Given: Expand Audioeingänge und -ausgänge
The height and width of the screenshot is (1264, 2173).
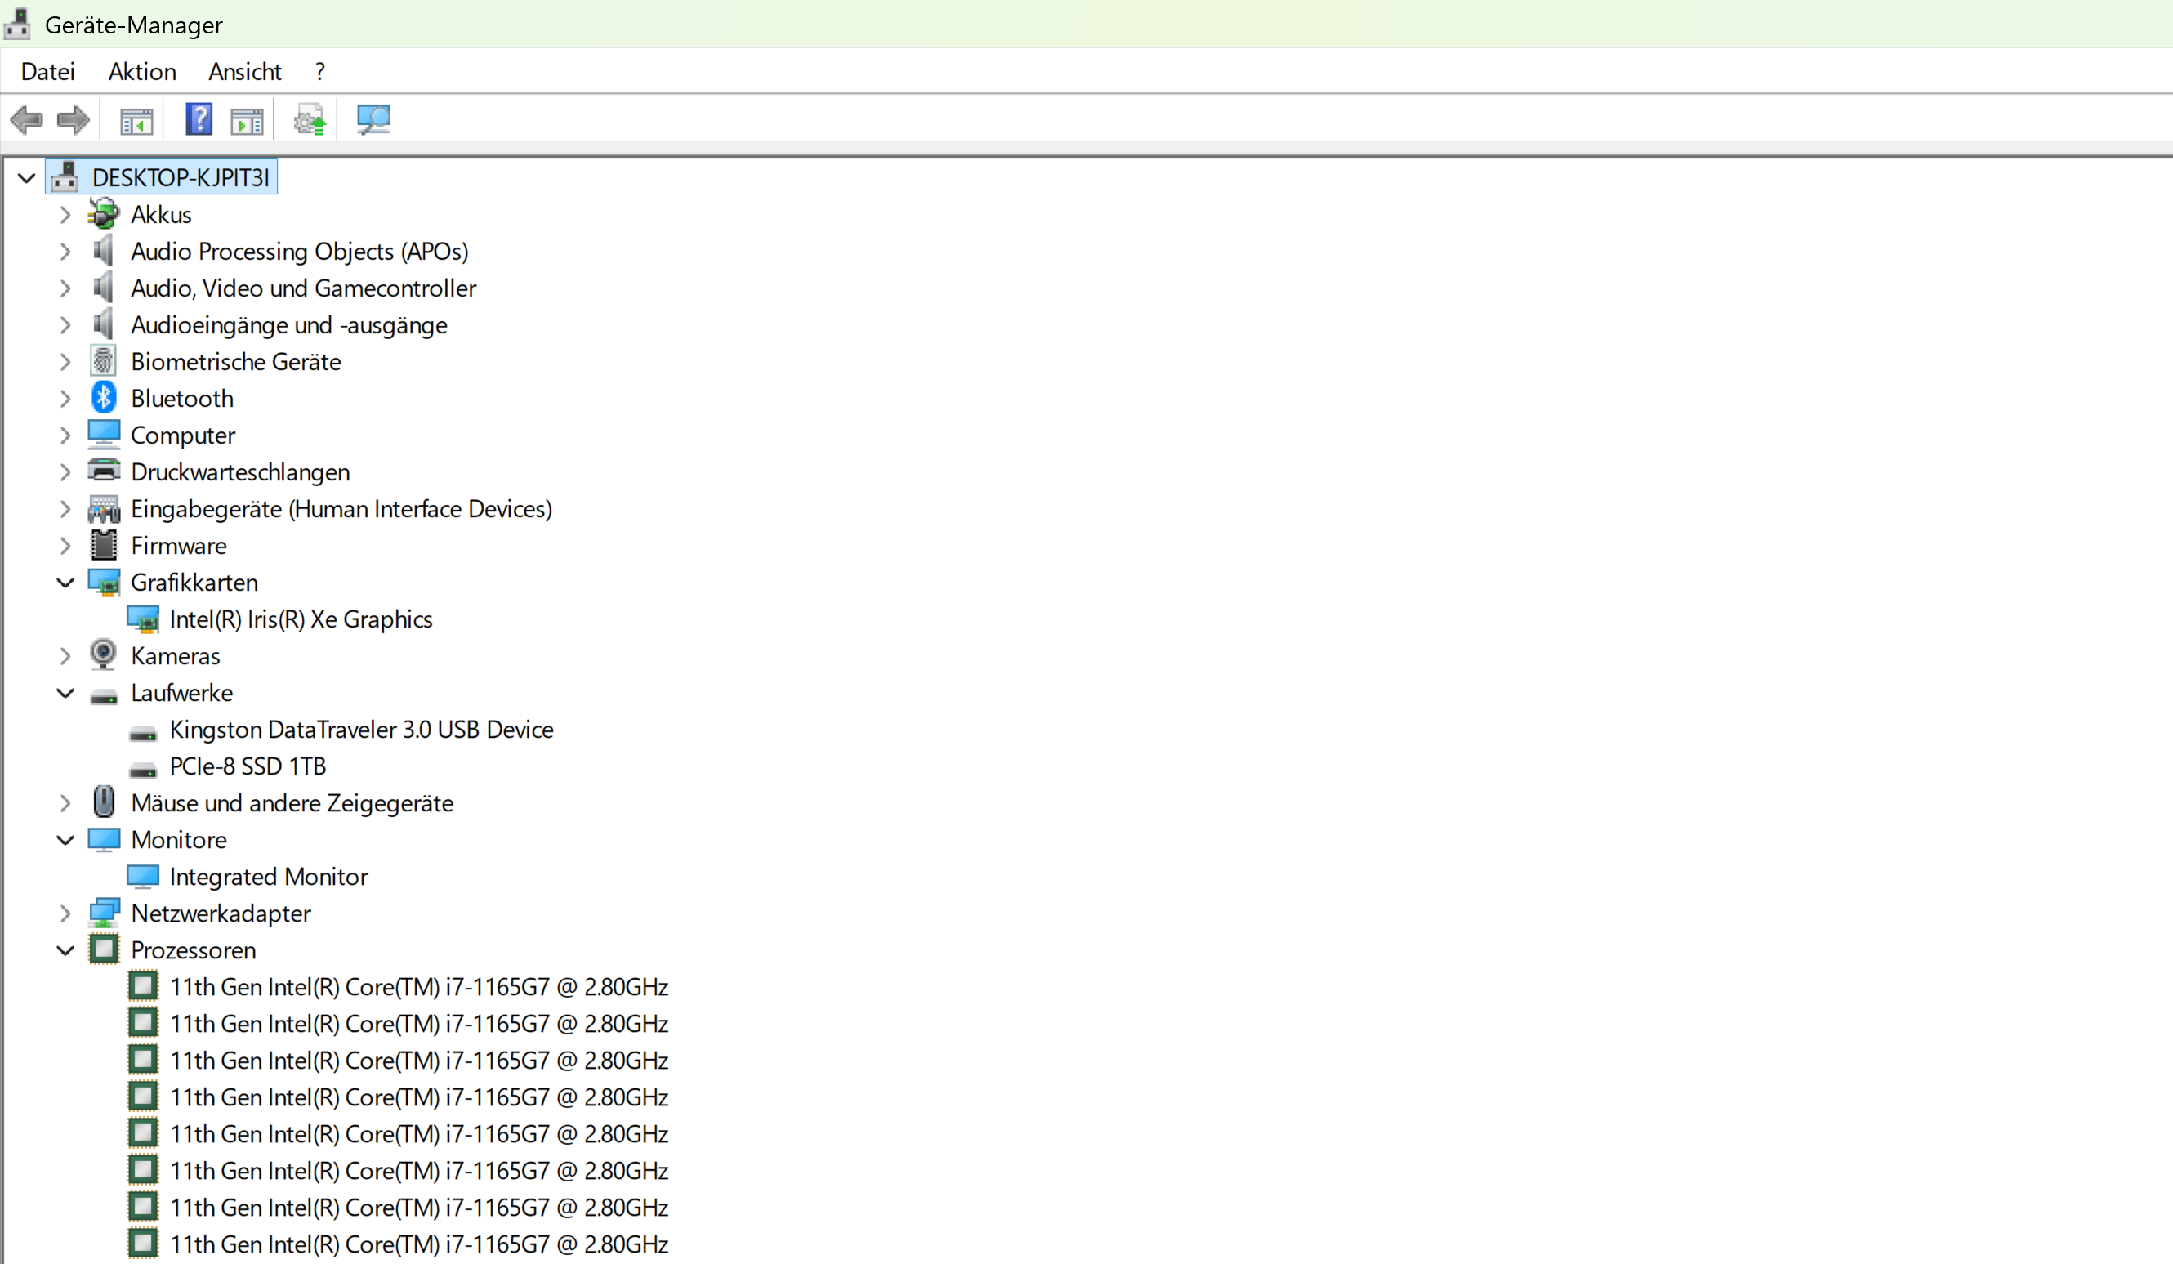Looking at the screenshot, I should tap(65, 325).
